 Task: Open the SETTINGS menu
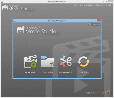(x=89, y=5)
